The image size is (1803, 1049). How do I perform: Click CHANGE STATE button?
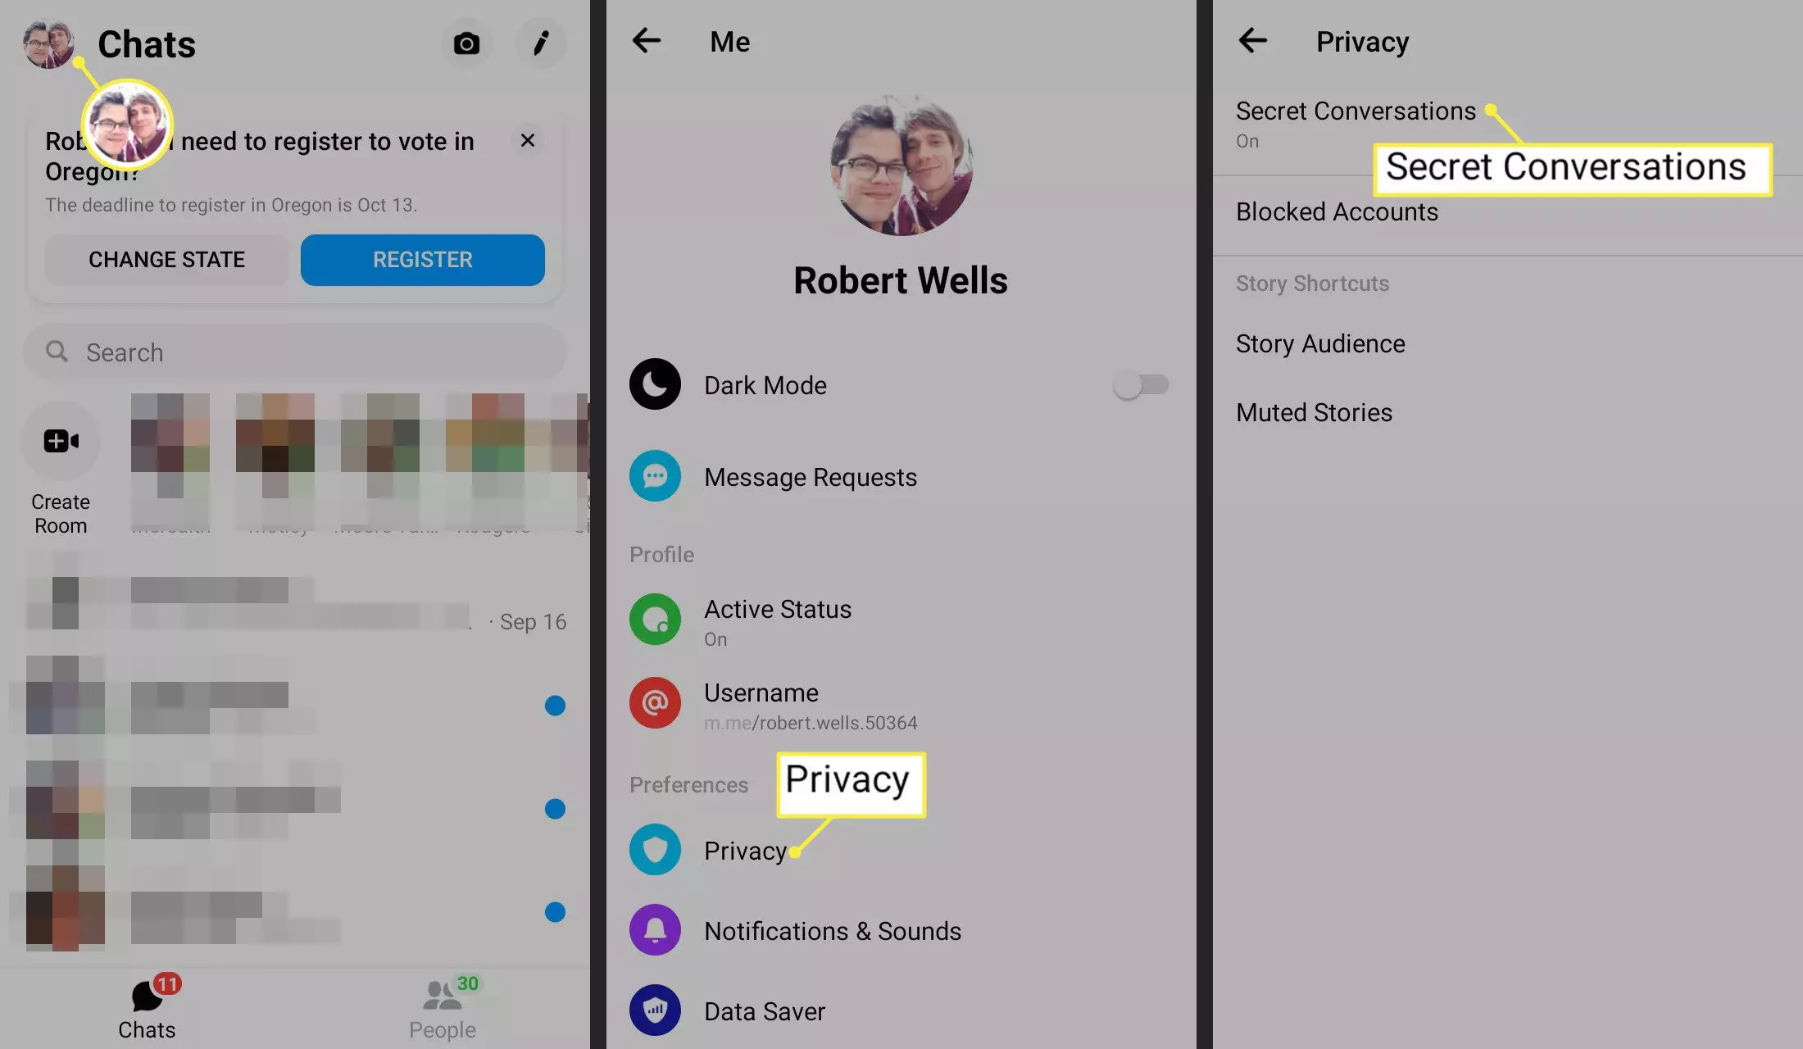coord(165,260)
